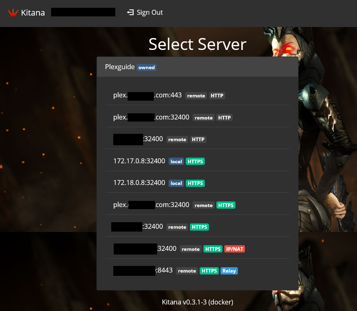This screenshot has width=357, height=311.
Task: Click the HTTPS badge beside IP/NAT
Action: tap(213, 249)
